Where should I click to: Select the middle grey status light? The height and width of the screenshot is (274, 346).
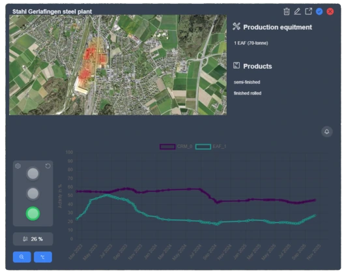pos(33,194)
